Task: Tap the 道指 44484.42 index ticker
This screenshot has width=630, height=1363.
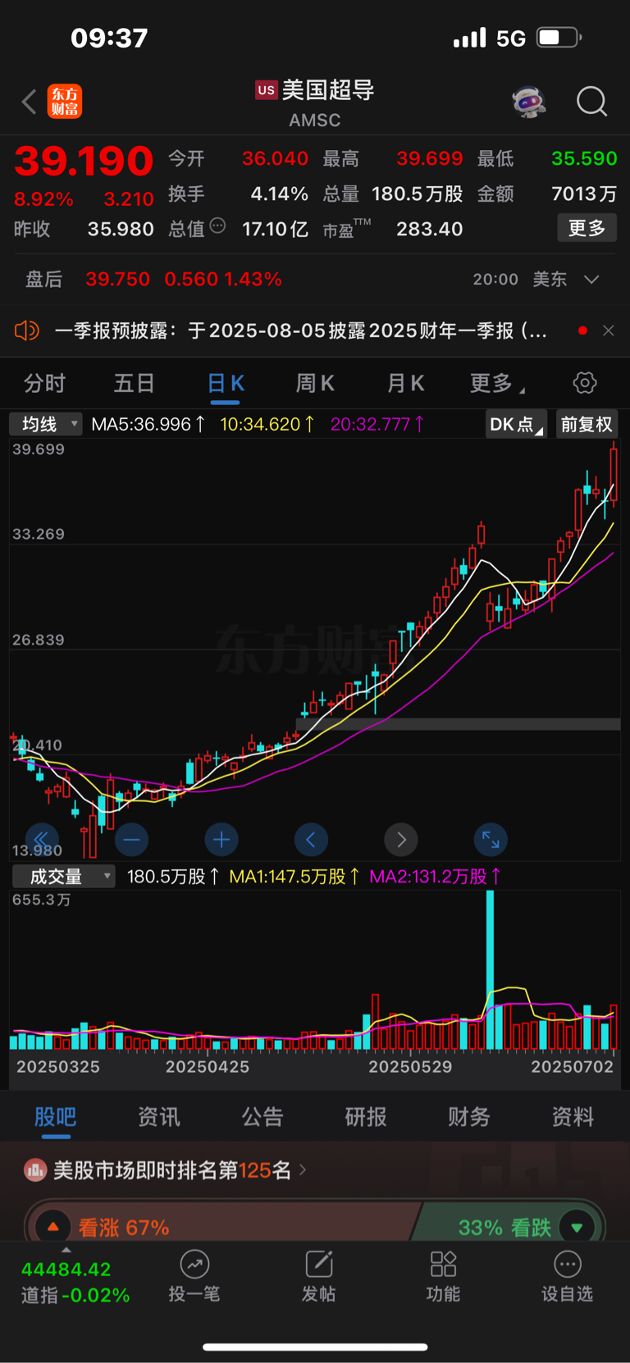Action: (75, 1282)
